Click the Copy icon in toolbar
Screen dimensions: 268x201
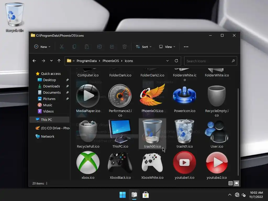[74, 47]
